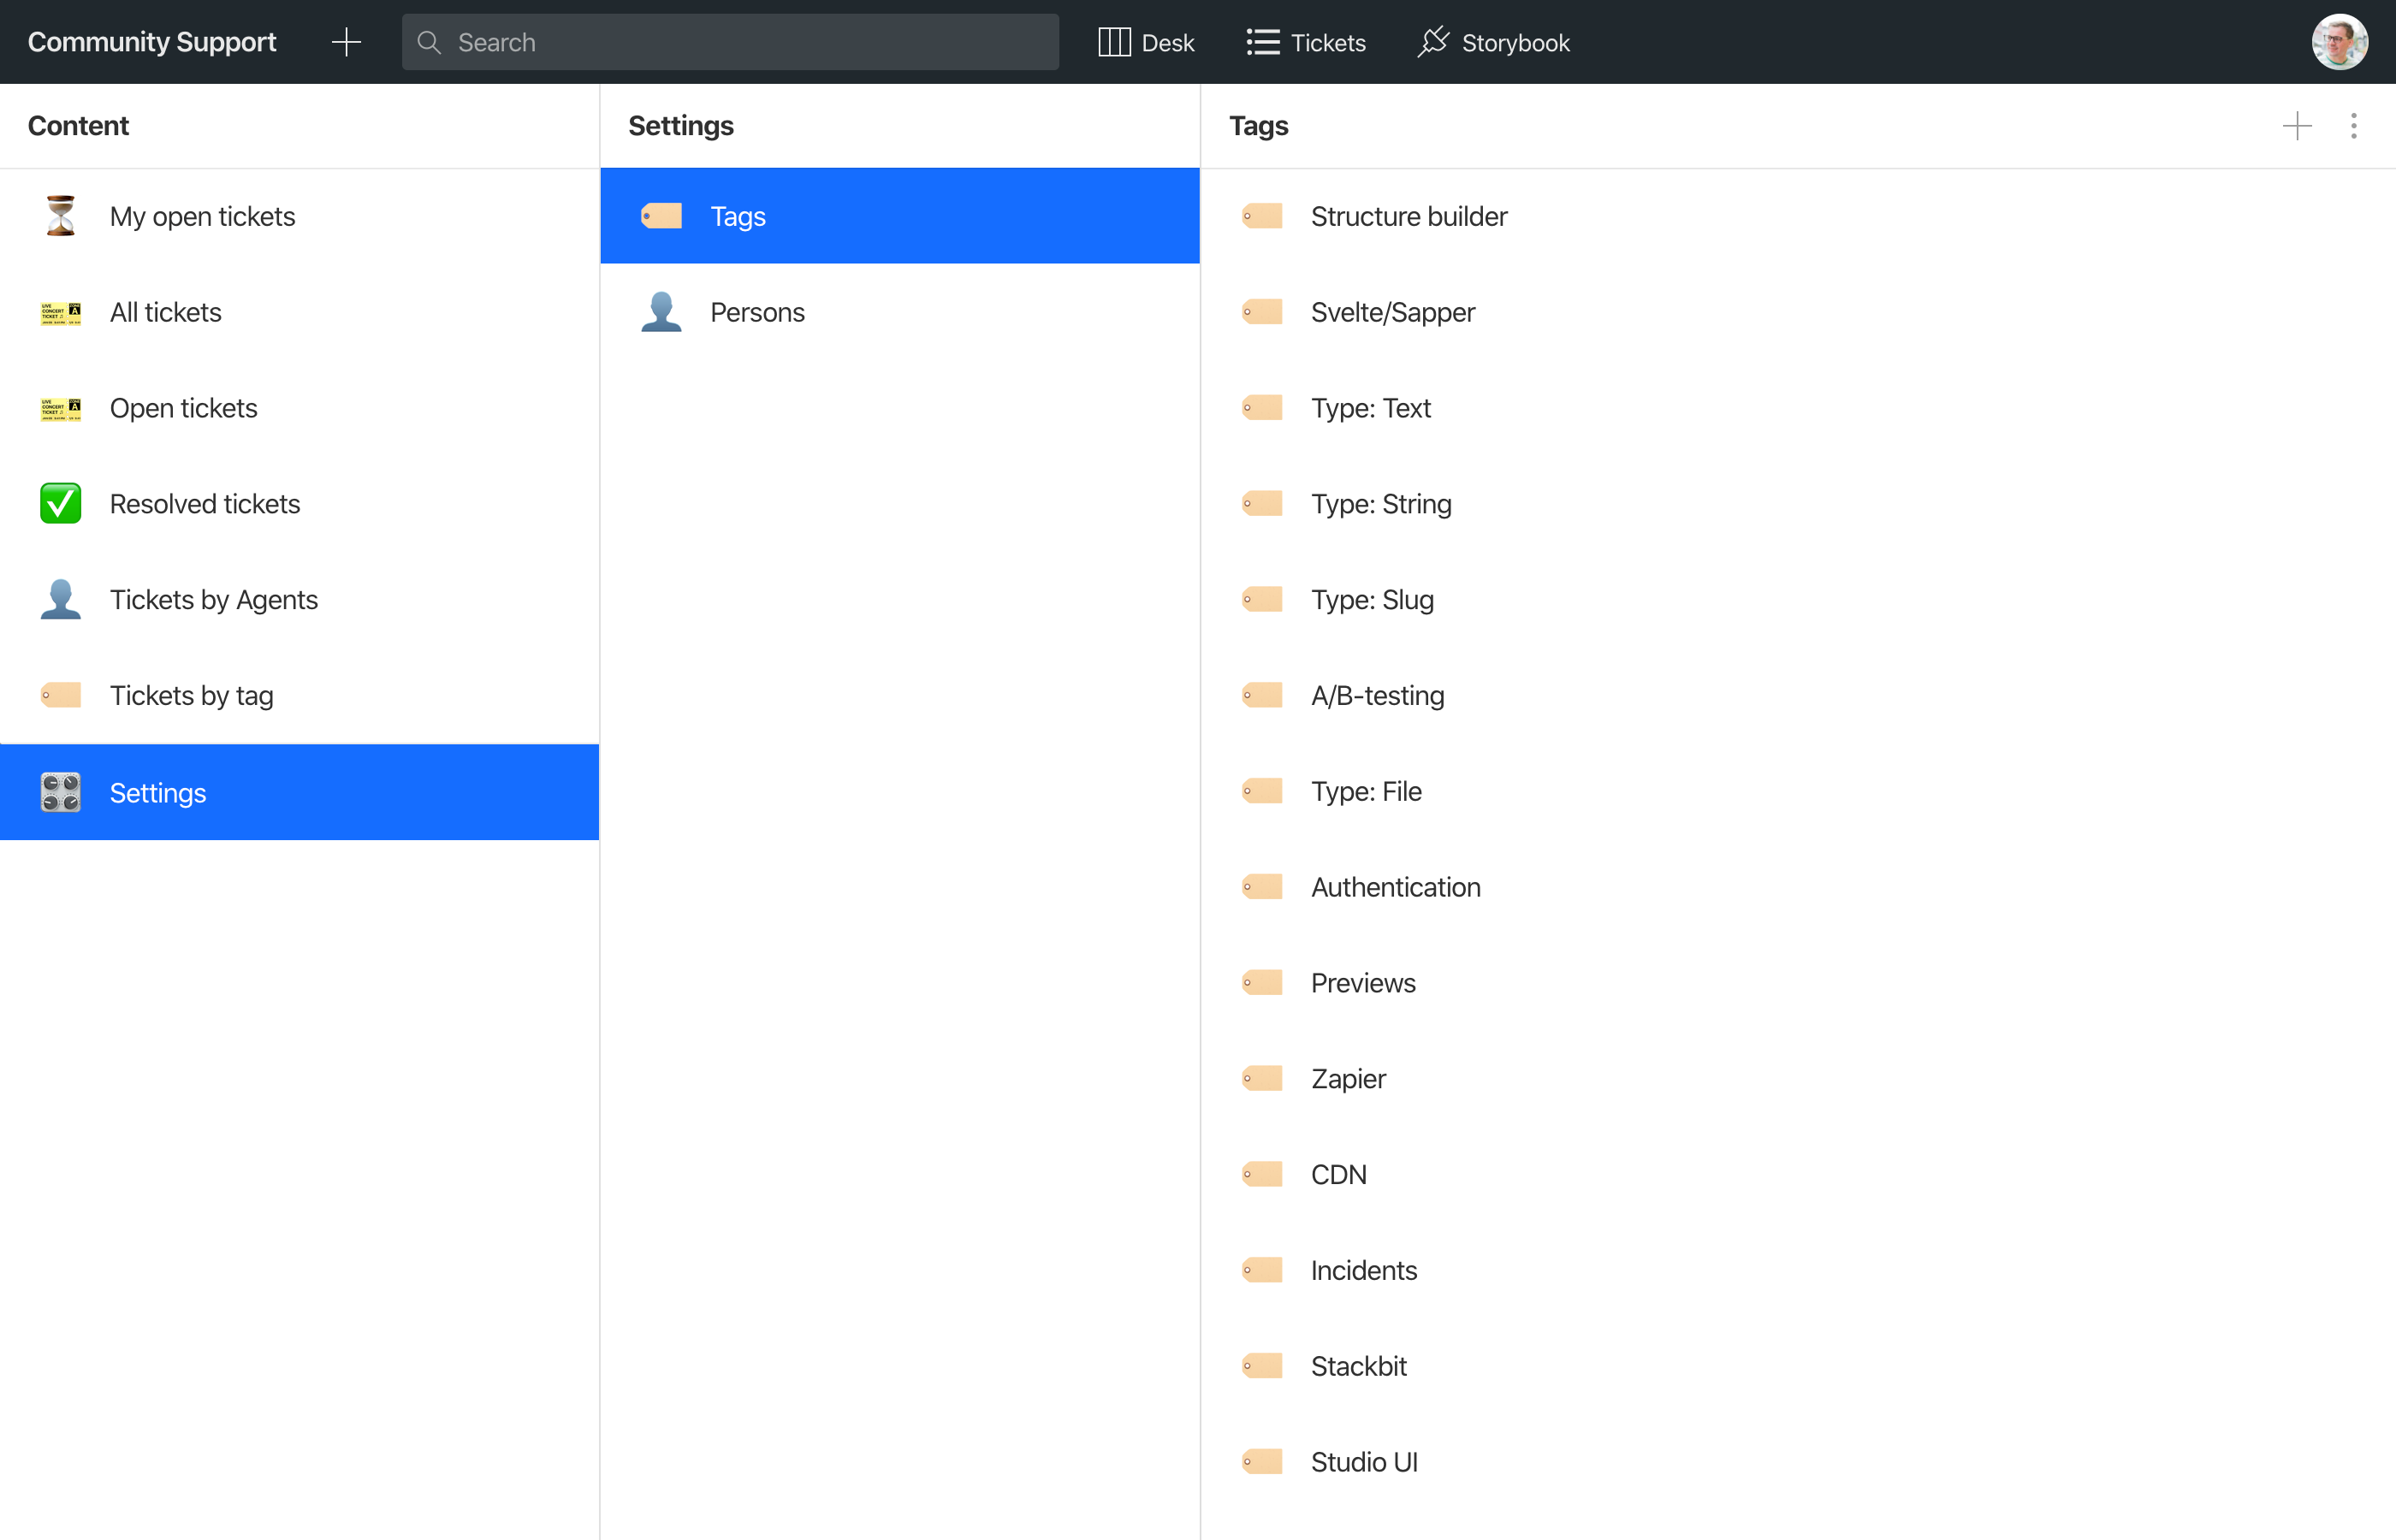Click the hourglass icon for My open tickets
Screen dimensions: 2396x1540
tap(61, 216)
